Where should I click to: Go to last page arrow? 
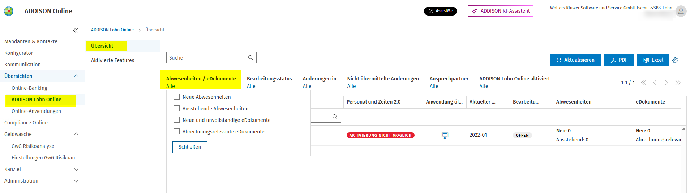point(678,83)
